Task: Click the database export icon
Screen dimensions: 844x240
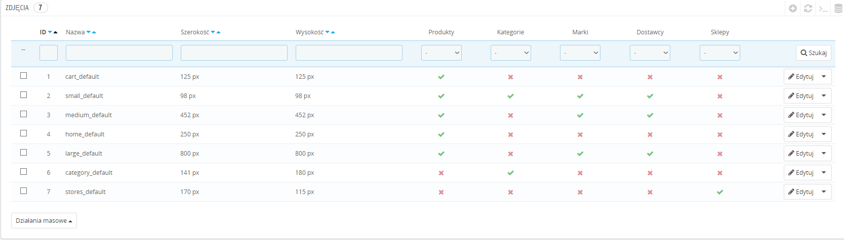Action: (x=838, y=8)
